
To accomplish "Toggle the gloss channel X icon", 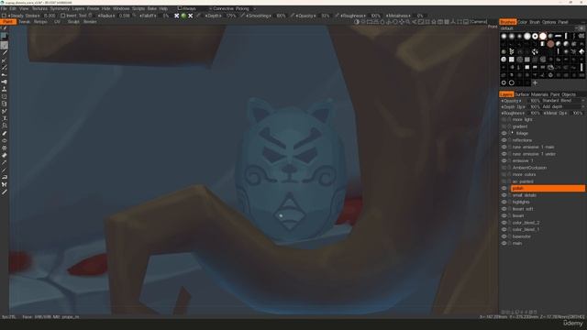I will click(x=191, y=16).
